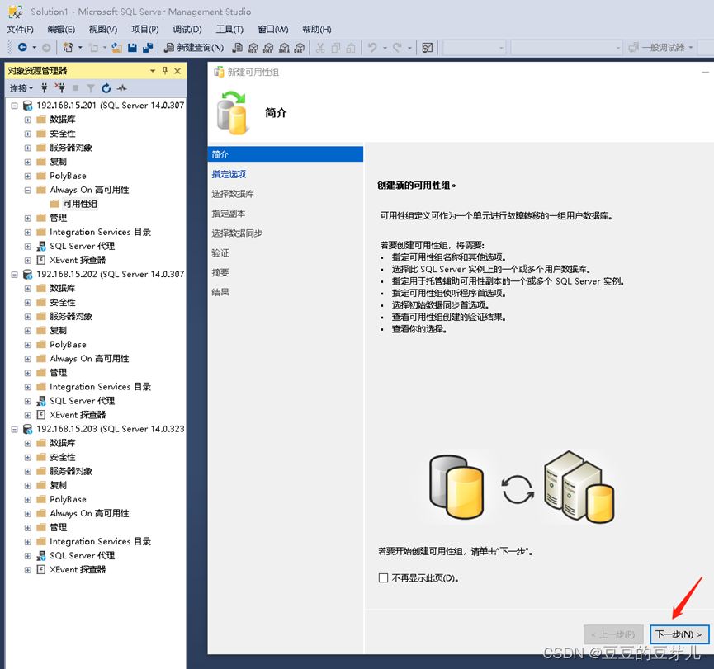The image size is (714, 669).
Task: Expand 安全性 under server 192.168.15.201
Action: [28, 134]
